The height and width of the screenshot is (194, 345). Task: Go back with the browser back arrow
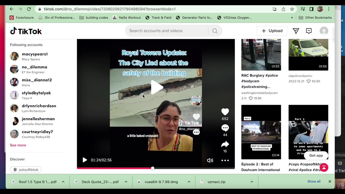(11, 9)
